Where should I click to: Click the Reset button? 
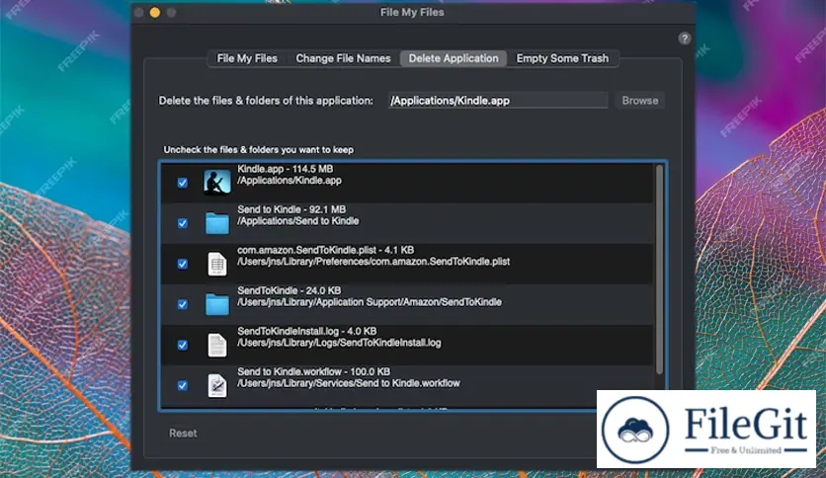click(x=183, y=434)
